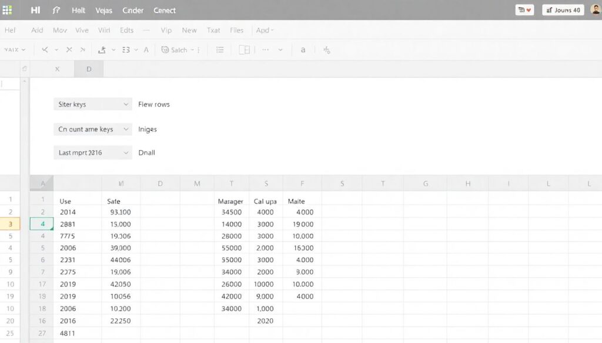Open the Apd menu dropdown
The height and width of the screenshot is (343, 602).
pyautogui.click(x=265, y=30)
